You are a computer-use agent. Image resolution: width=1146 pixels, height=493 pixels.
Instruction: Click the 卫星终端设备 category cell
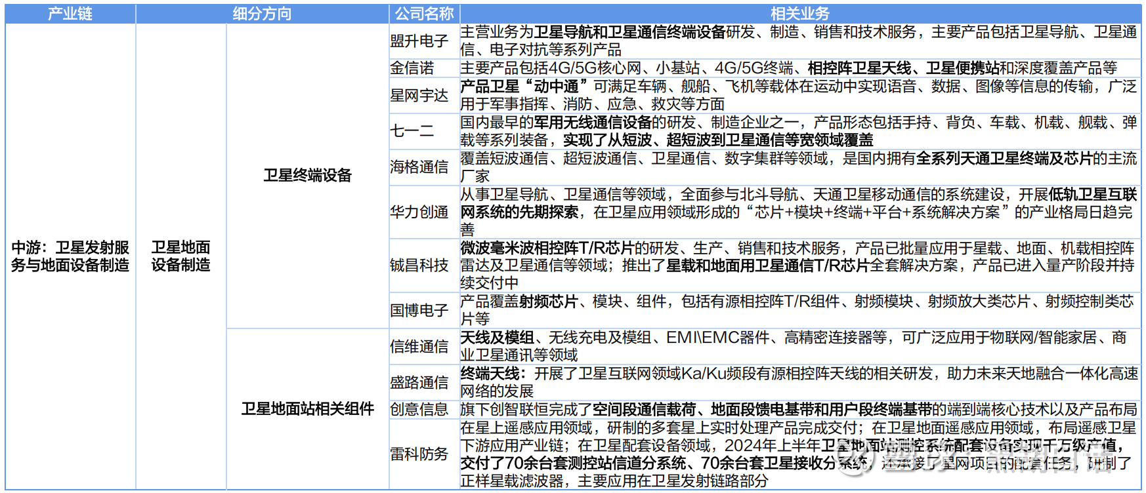tap(308, 176)
